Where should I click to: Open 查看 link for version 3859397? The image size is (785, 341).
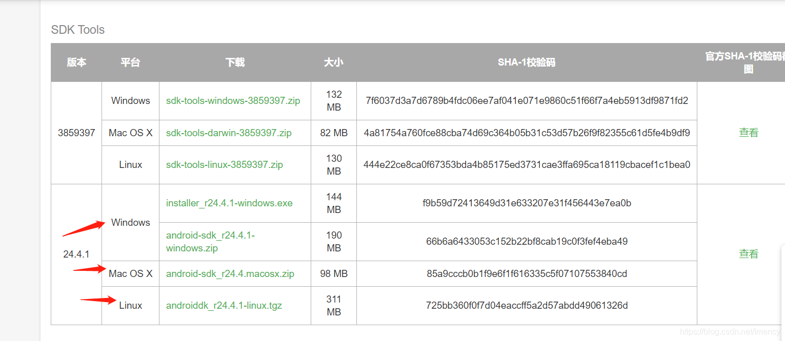coord(749,133)
